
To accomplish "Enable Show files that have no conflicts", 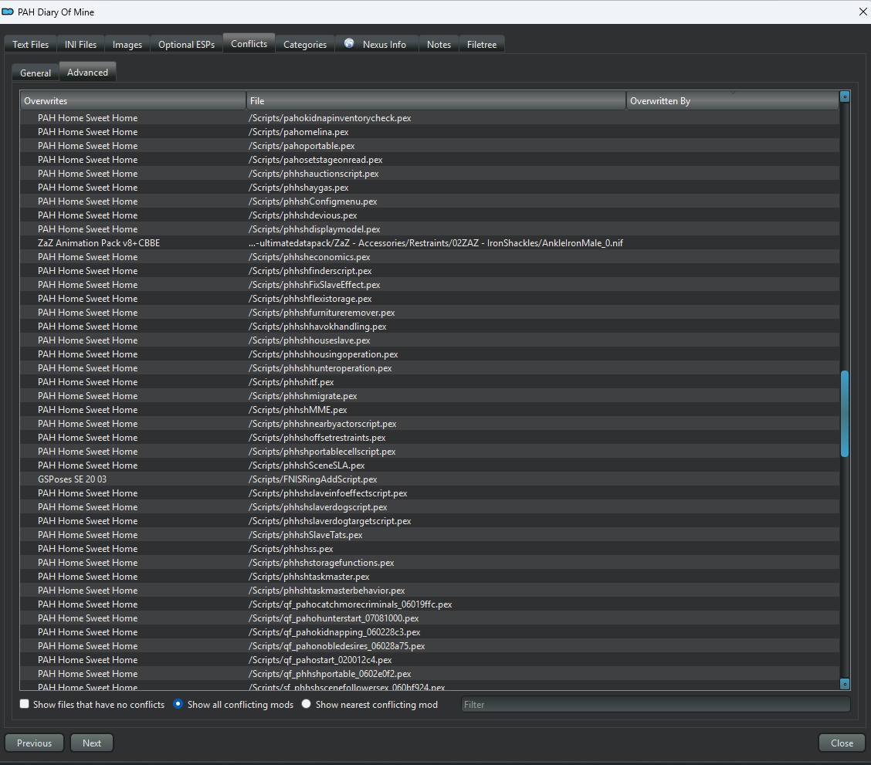I will [25, 704].
